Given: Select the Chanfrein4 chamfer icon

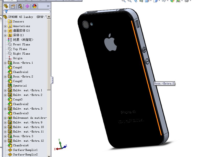Looking at the screenshot, I should coord(10,145).
